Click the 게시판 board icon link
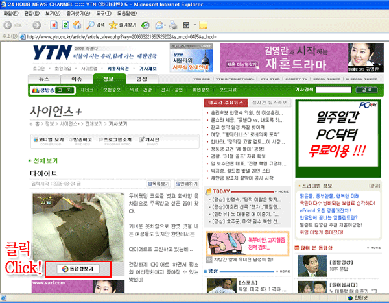The width and height of the screenshot is (389, 303). click(x=149, y=140)
